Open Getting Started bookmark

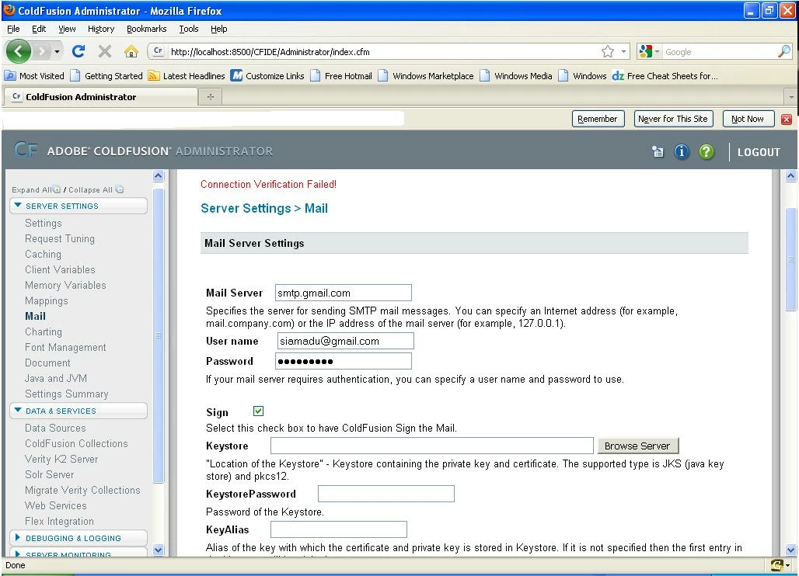(106, 76)
